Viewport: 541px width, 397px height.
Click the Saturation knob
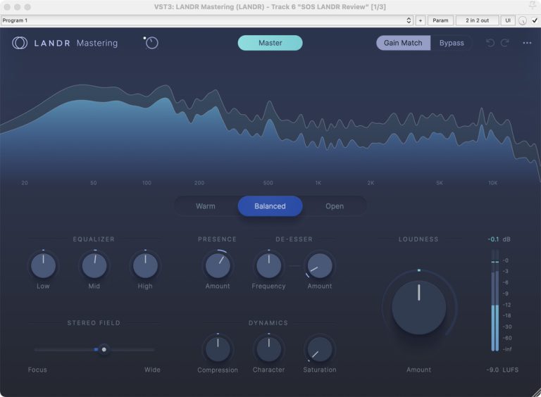tap(320, 349)
